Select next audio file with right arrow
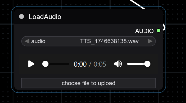This screenshot has width=186, height=103. [150, 41]
